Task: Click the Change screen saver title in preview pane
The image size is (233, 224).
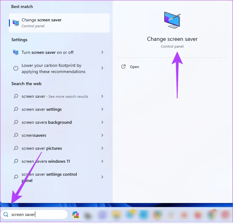Action: coord(172,39)
